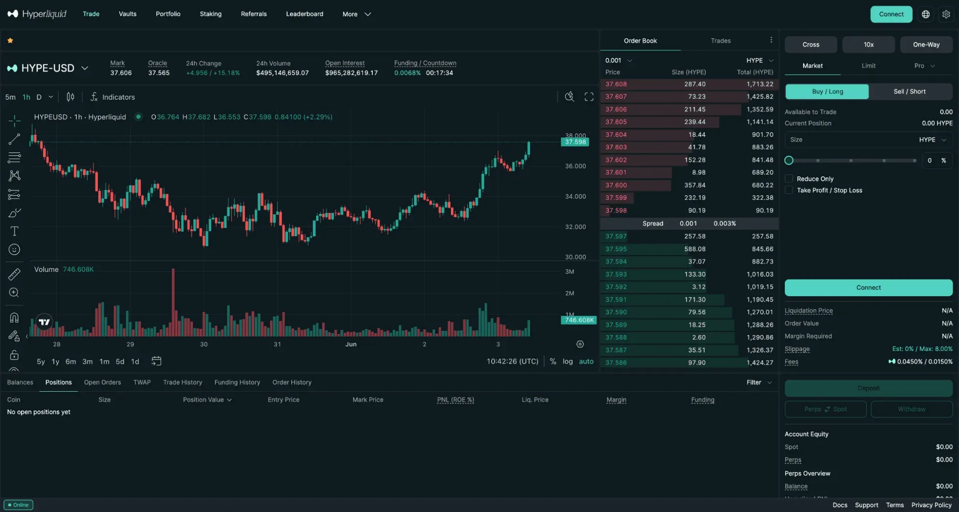Open the order book options menu
This screenshot has height=512, width=959.
tap(771, 40)
